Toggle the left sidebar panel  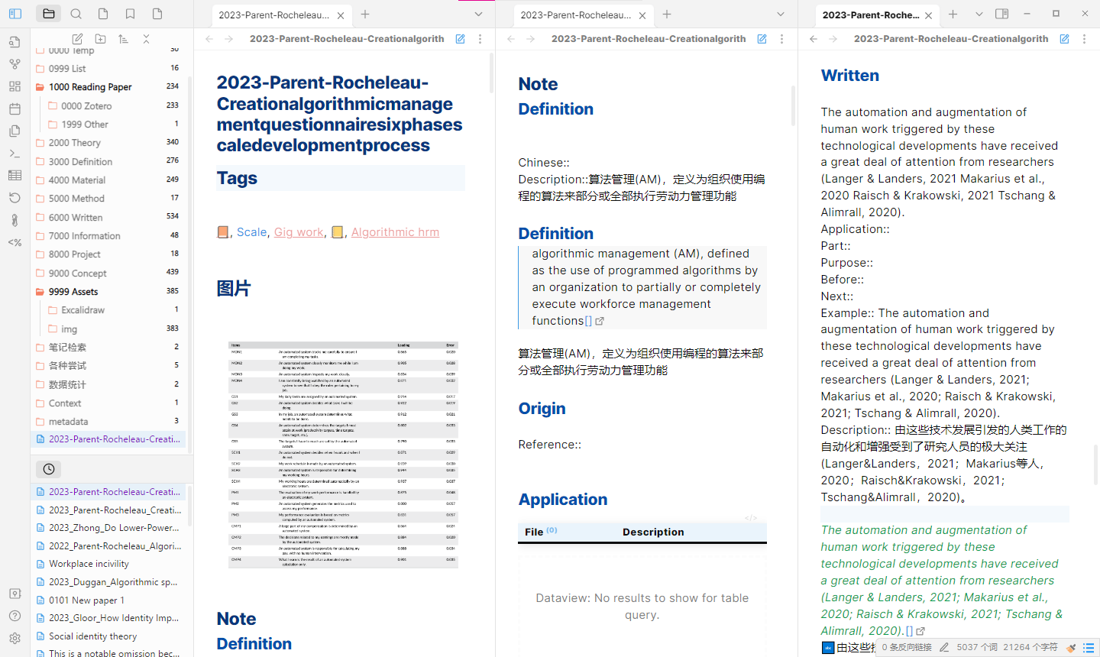coord(15,14)
